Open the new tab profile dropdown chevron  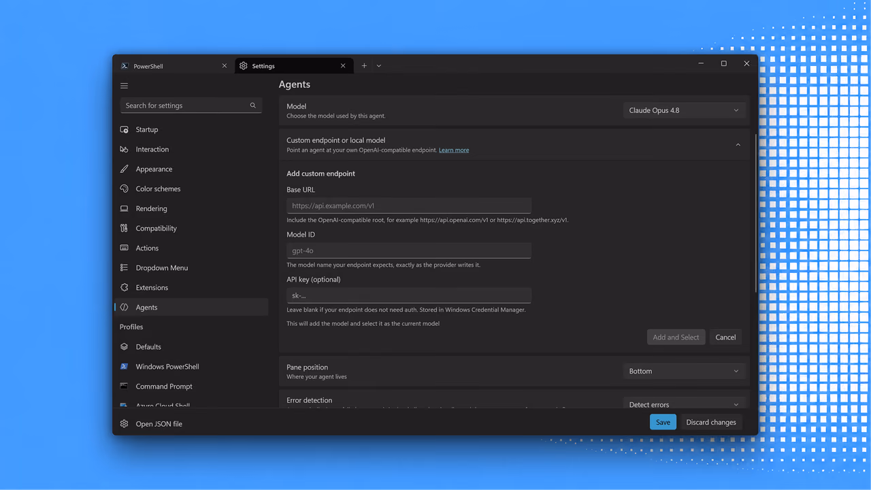379,66
